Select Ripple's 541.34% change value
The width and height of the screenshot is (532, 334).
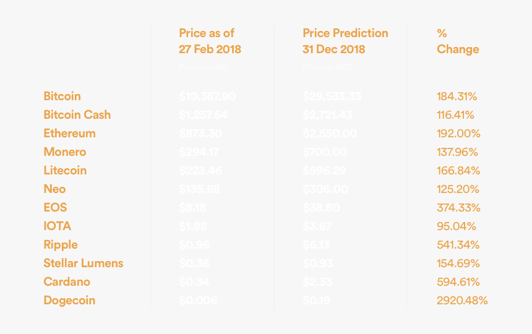click(x=458, y=245)
